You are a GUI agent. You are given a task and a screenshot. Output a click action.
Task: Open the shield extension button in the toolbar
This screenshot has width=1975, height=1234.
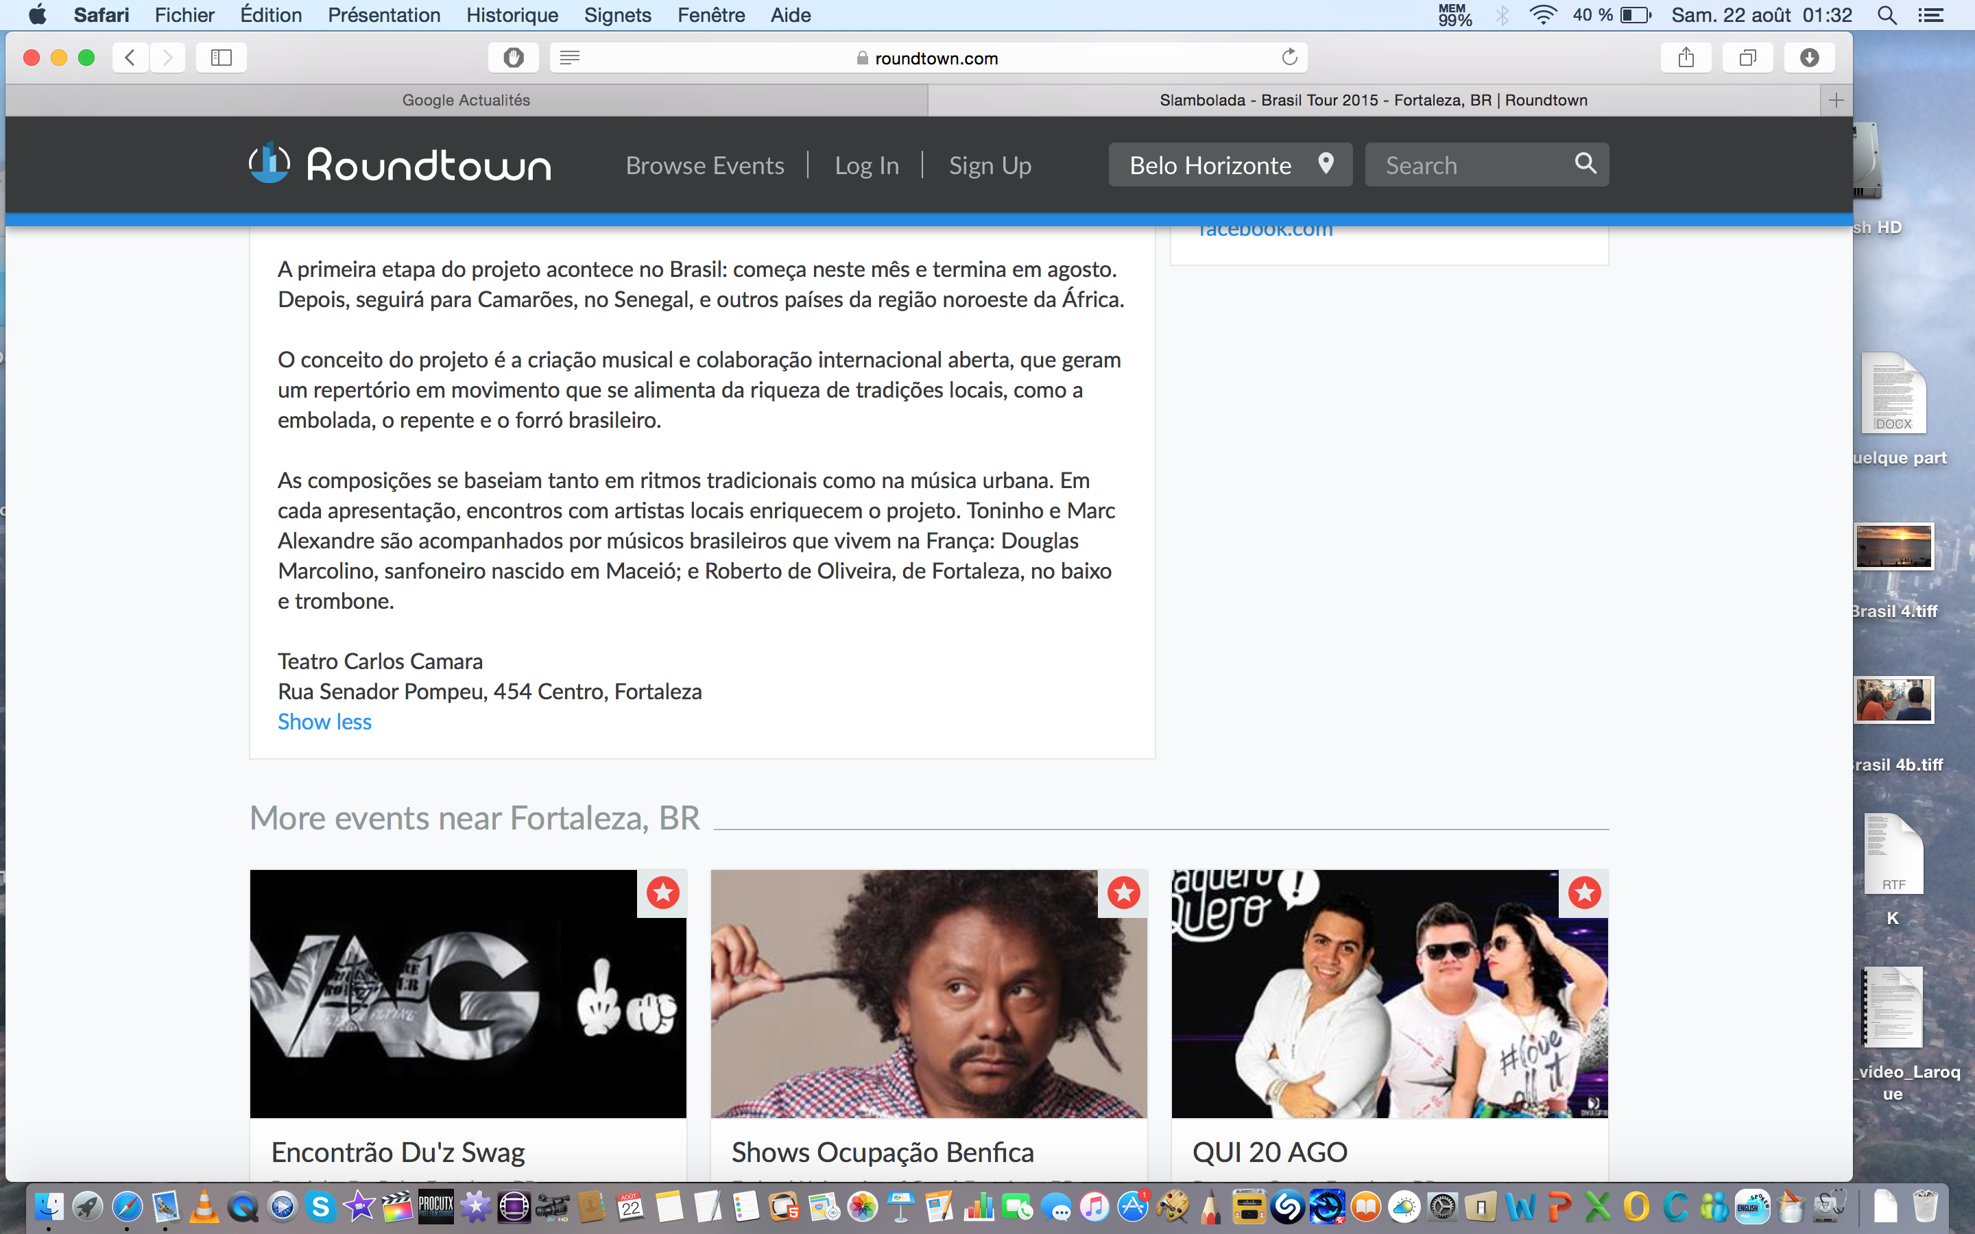[x=512, y=57]
